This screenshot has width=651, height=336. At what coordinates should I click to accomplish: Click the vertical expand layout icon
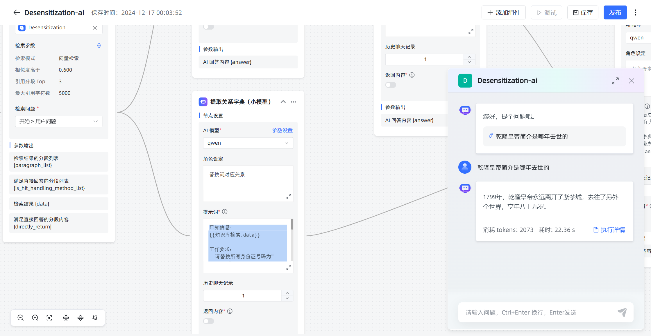coord(81,317)
